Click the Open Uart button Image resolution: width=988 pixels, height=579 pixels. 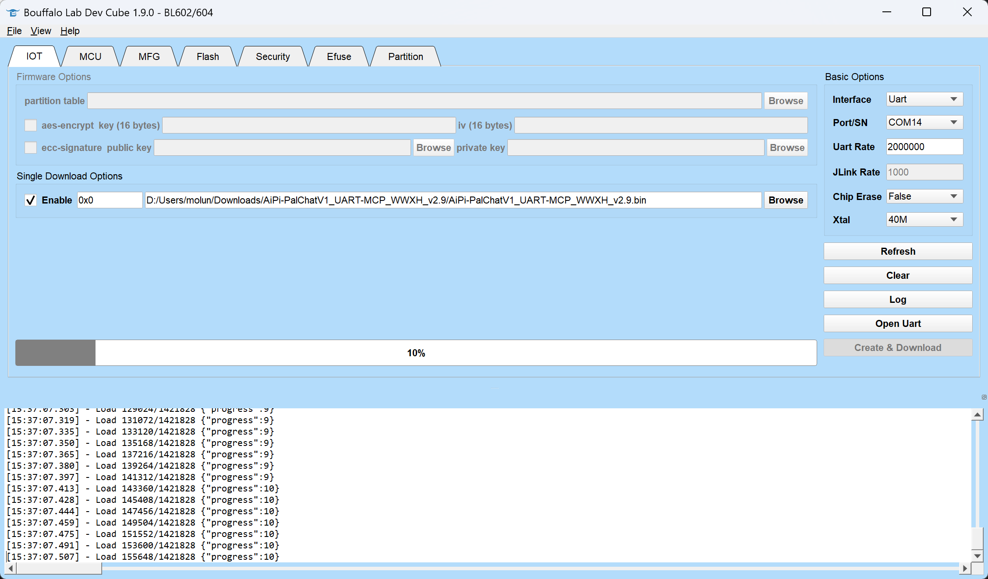898,323
